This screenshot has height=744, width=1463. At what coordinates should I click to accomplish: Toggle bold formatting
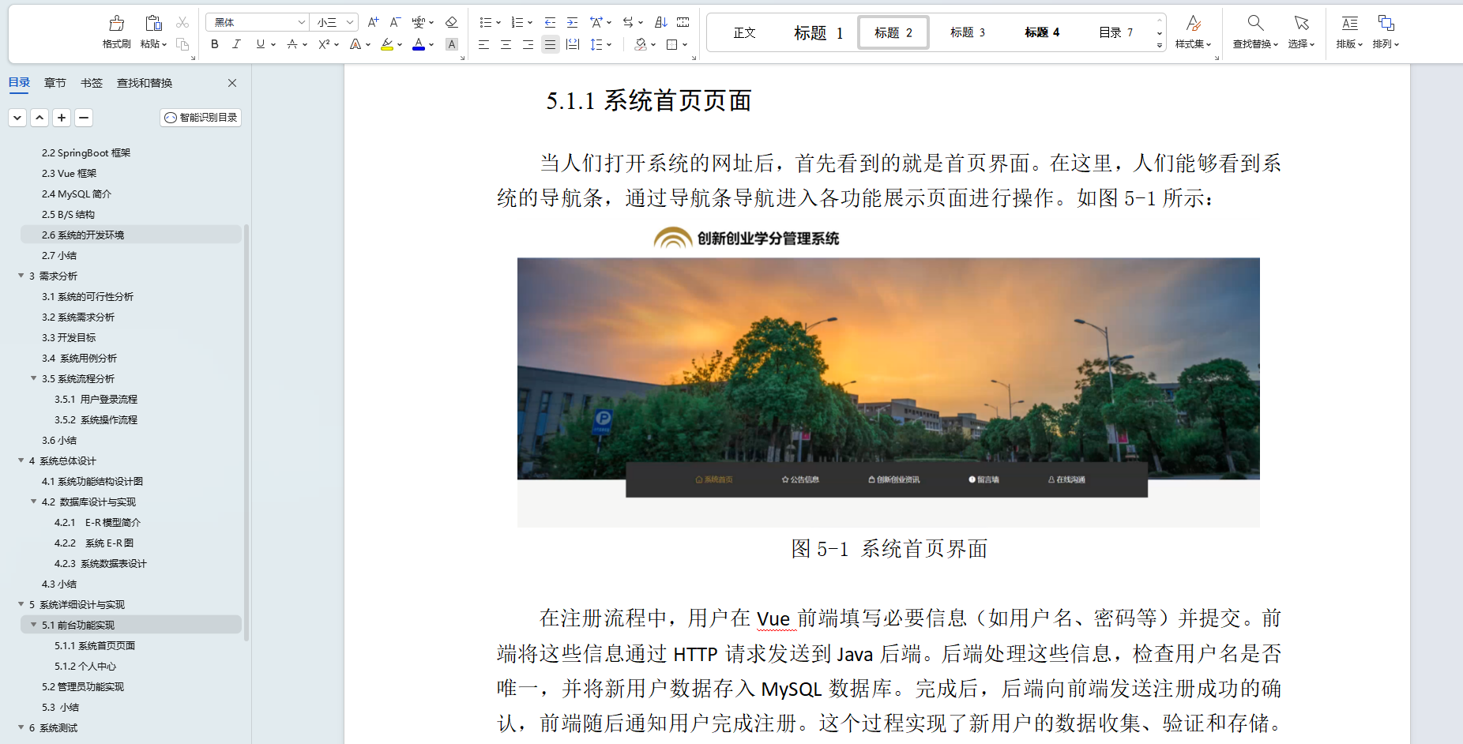coord(215,44)
